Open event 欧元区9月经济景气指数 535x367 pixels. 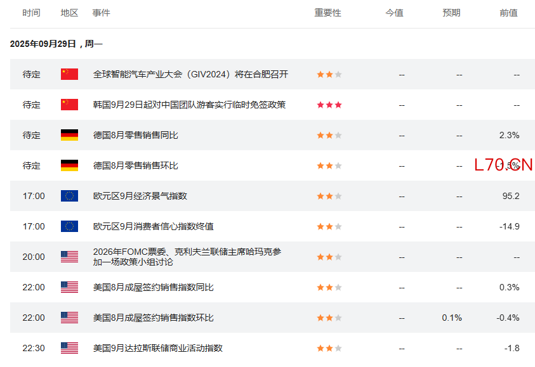coord(140,196)
